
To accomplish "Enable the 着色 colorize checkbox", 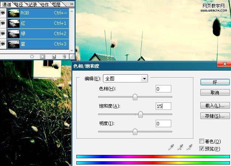I will (201, 141).
